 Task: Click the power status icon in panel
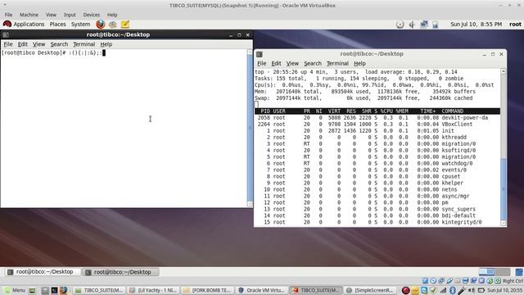pyautogui.click(x=435, y=25)
